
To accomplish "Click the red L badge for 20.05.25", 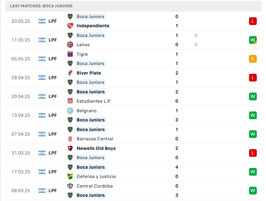I will [x=253, y=21].
